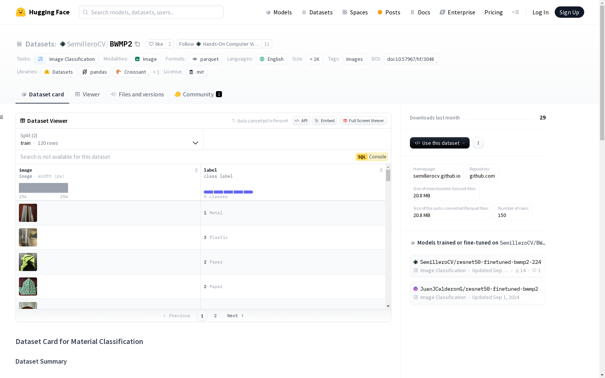Open Posts in top navigation
605x378 pixels.
pyautogui.click(x=389, y=12)
